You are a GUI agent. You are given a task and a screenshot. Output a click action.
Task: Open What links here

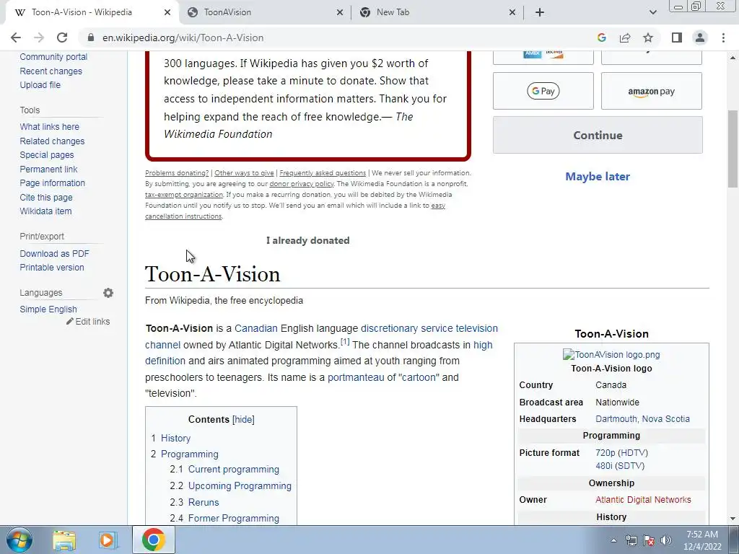click(50, 127)
